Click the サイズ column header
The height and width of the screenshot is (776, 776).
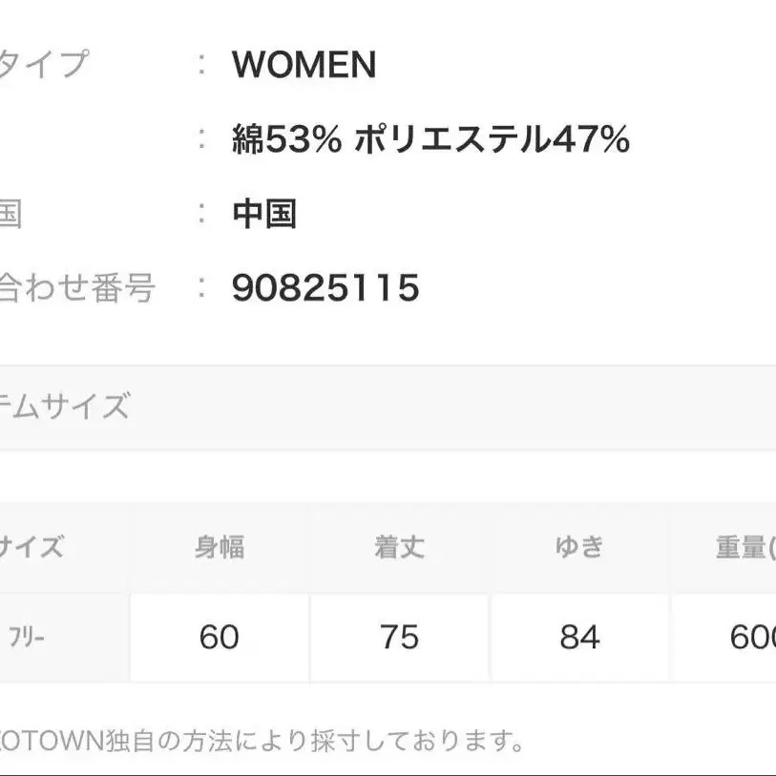click(32, 548)
